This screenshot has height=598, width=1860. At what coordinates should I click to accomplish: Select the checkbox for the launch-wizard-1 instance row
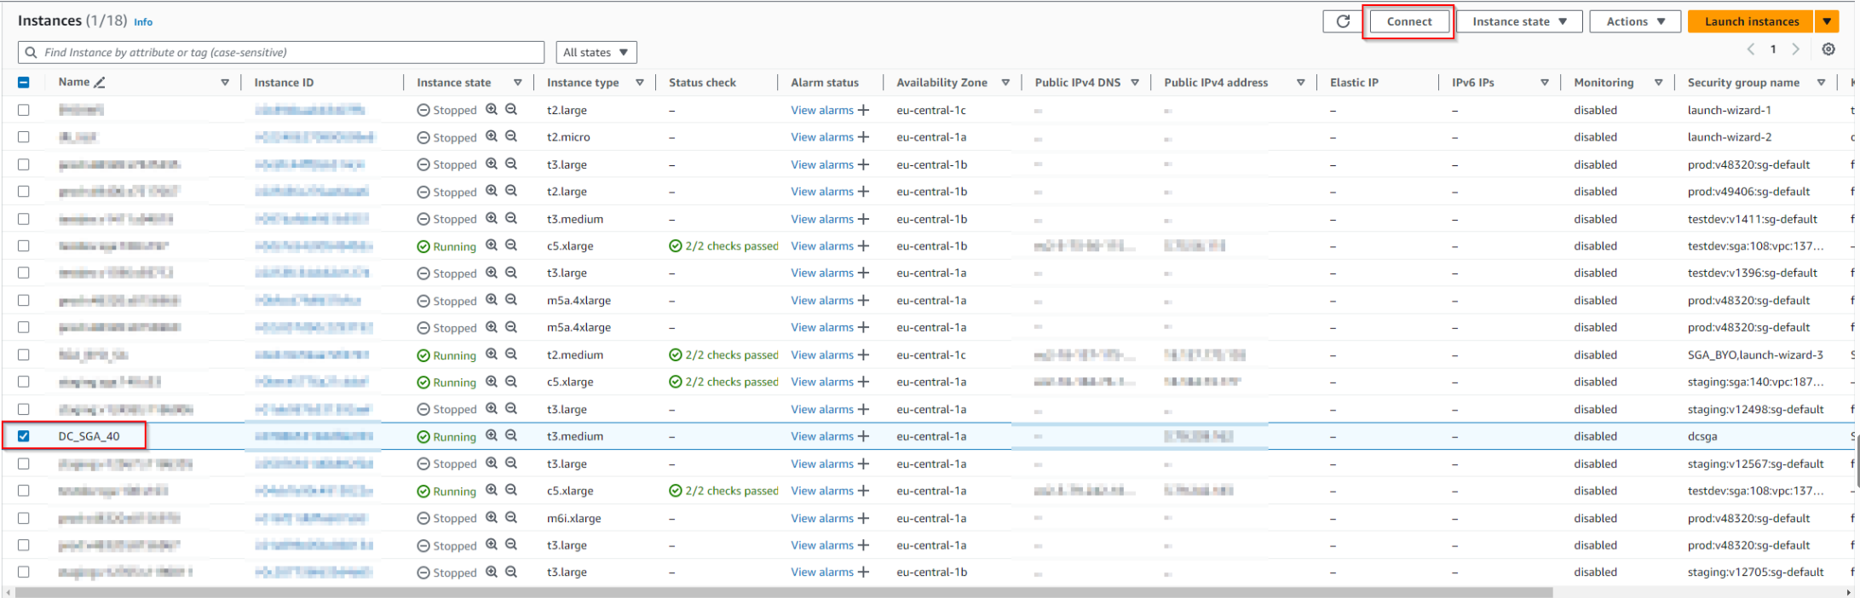click(x=24, y=110)
